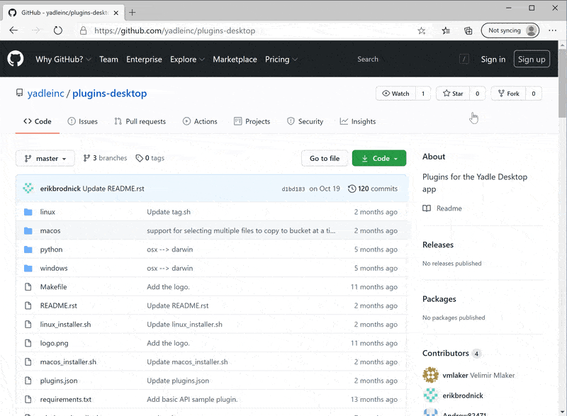Open the Contributors heading link

446,353
